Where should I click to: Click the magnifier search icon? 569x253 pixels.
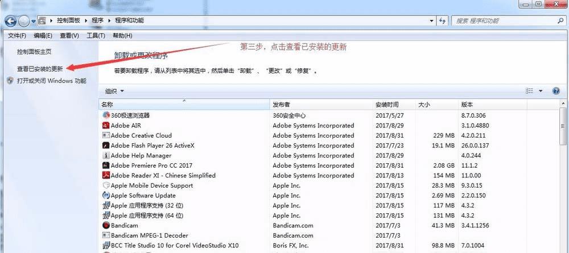tap(560, 21)
